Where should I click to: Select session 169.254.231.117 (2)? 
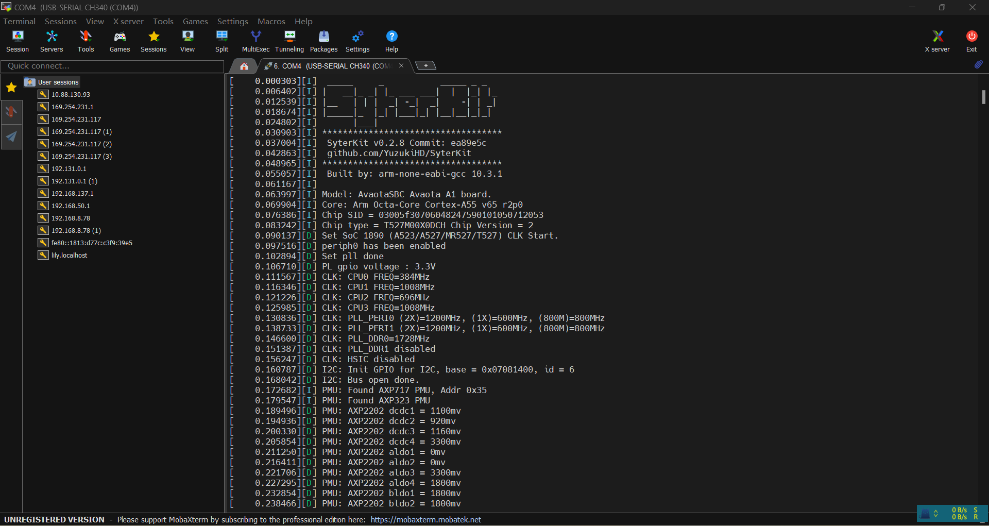pyautogui.click(x=81, y=144)
